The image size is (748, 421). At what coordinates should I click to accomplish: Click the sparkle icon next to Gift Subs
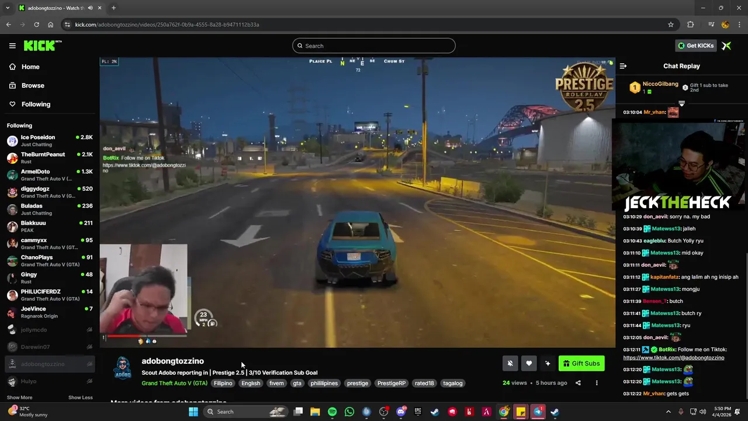point(548,363)
